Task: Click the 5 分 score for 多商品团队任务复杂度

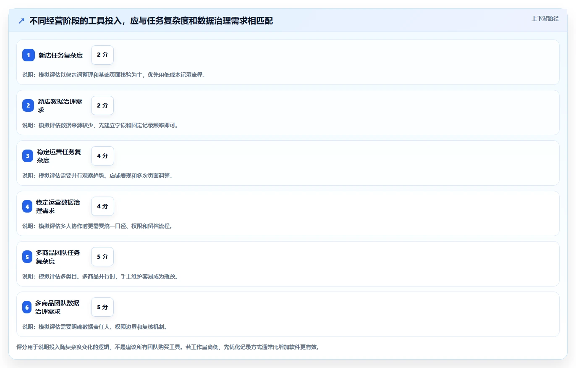Action: (x=102, y=257)
